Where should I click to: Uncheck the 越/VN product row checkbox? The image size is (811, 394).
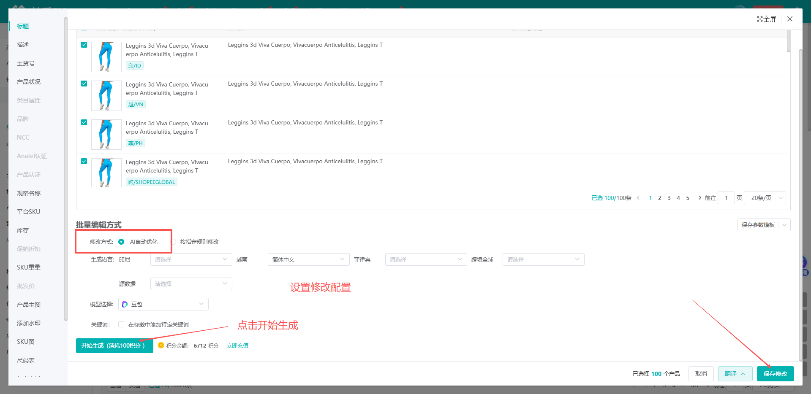click(84, 84)
